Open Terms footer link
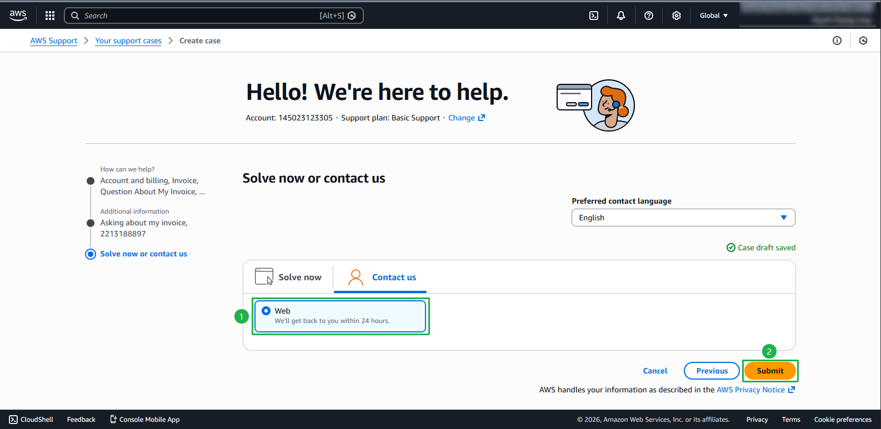Viewport: 881px width, 429px height. pyautogui.click(x=791, y=420)
